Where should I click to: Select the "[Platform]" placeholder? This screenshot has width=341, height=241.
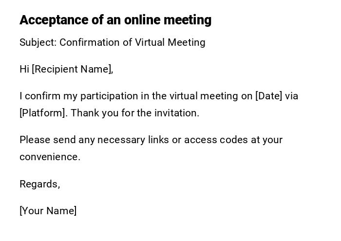(43, 113)
